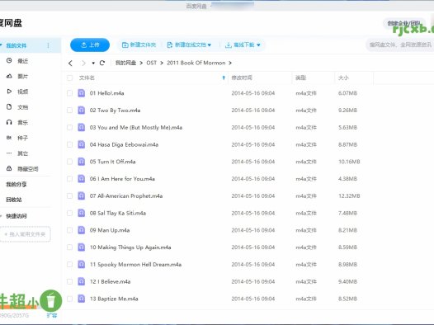Click audio icon of 02 Two By Two.m4a
Viewport: 434px width, 325px height.
tap(82, 110)
